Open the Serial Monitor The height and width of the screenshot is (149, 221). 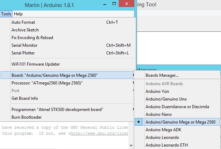point(68,45)
